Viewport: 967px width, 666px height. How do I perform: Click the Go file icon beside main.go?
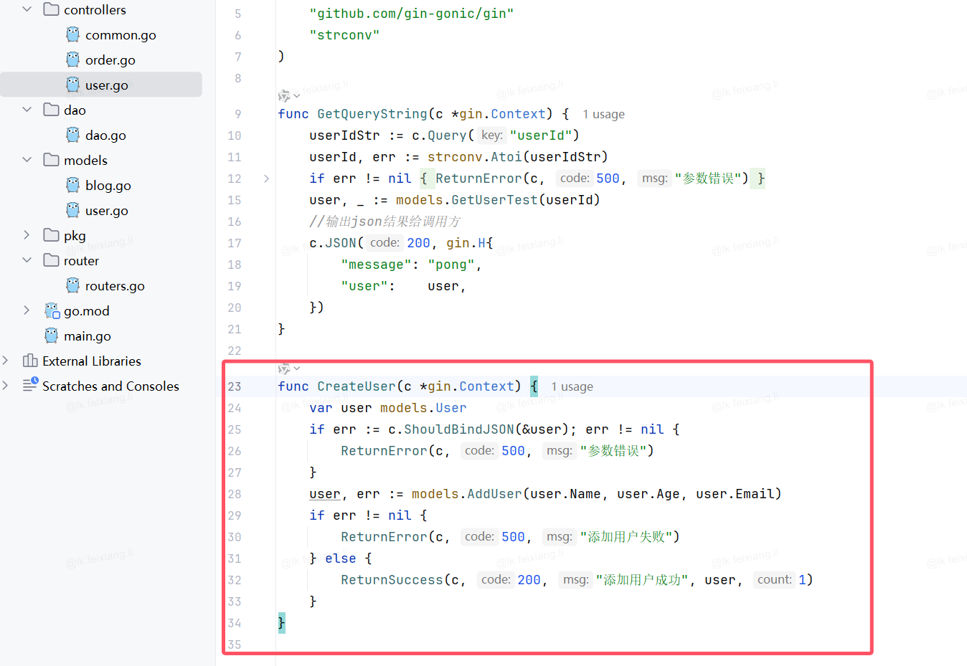[51, 336]
